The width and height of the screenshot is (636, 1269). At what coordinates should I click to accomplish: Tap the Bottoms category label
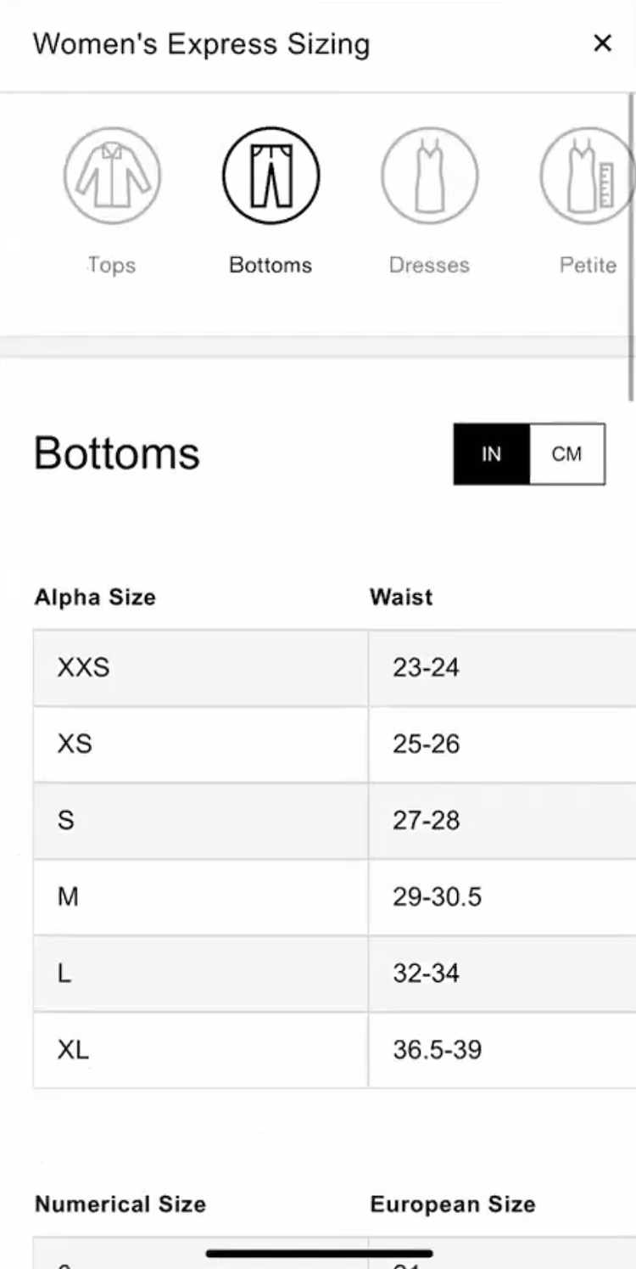271,265
